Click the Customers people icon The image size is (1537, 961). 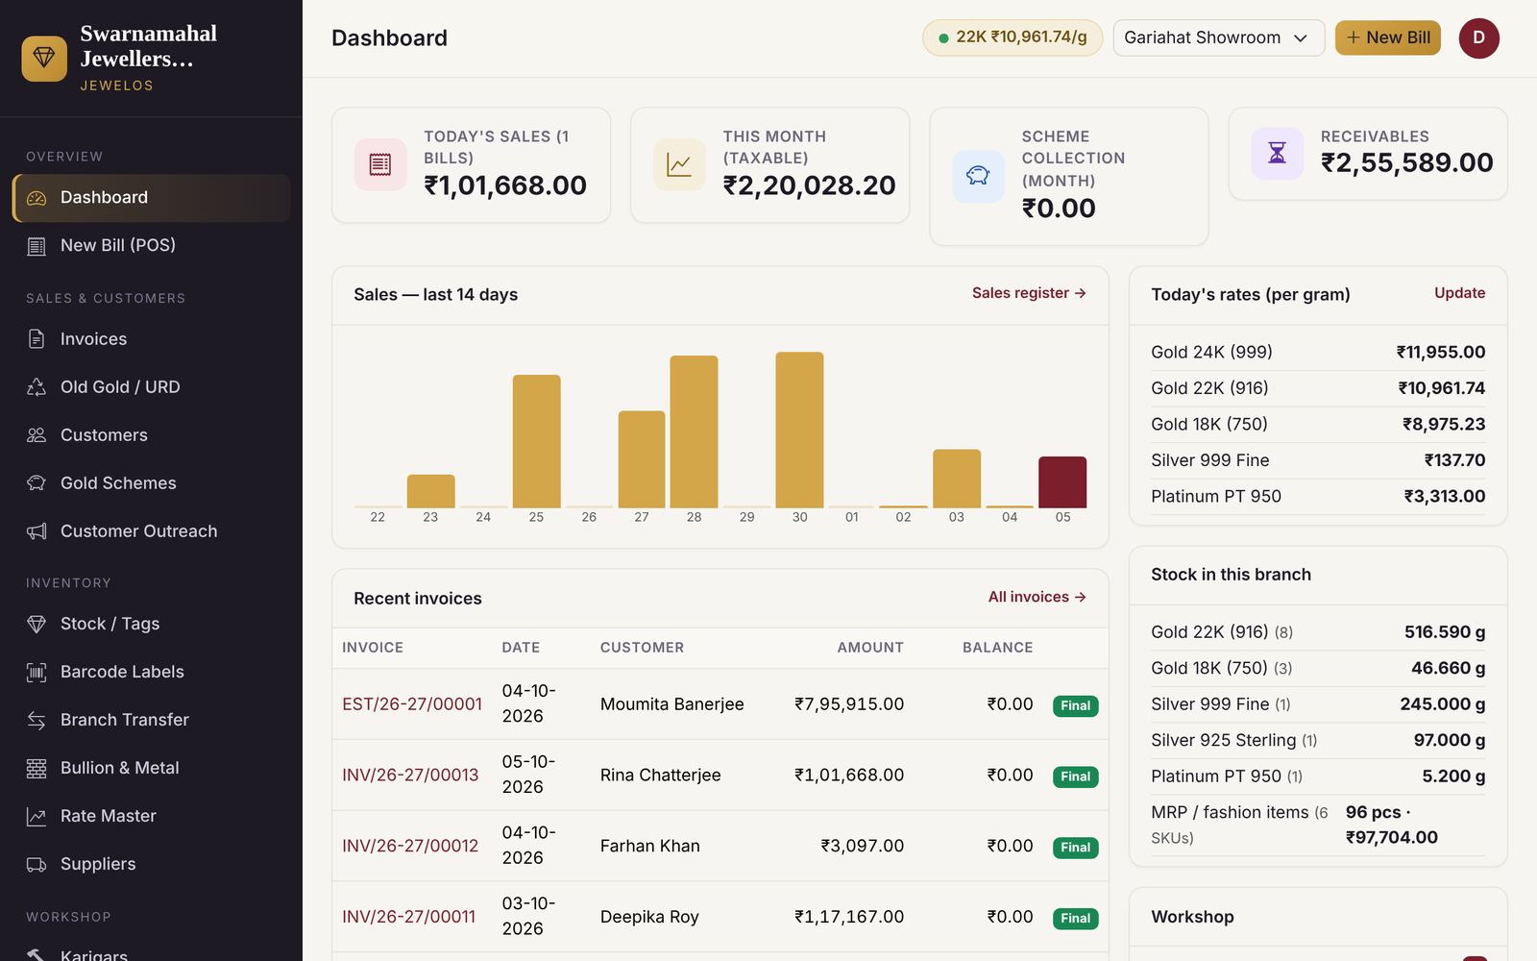pyautogui.click(x=37, y=435)
